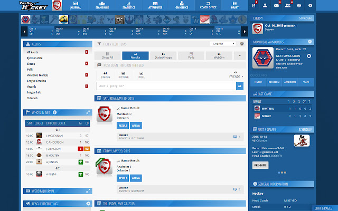
Task: Open Stats quick link
Action: point(306,82)
